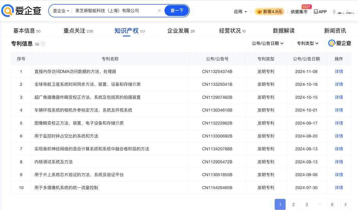Image resolution: width=358 pixels, height=210 pixels.
Task: Click the help question mark beside 专利信息
Action: 43,44
